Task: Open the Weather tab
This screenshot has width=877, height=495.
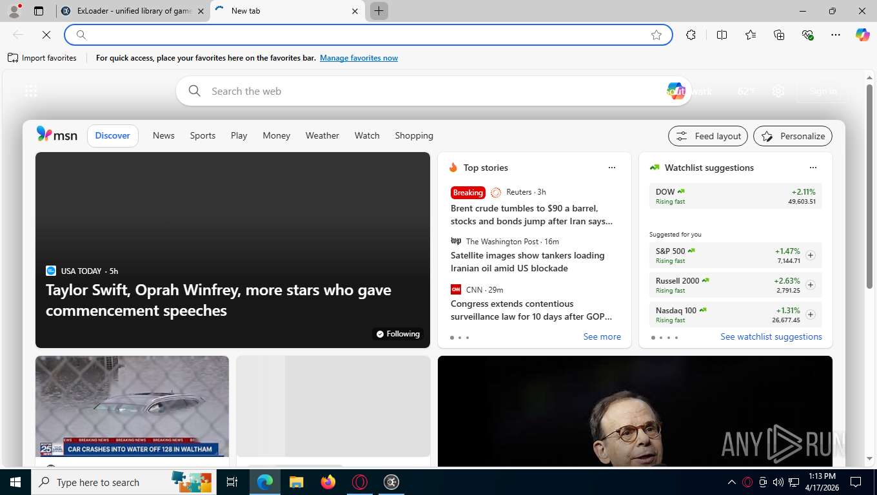Action: [322, 135]
